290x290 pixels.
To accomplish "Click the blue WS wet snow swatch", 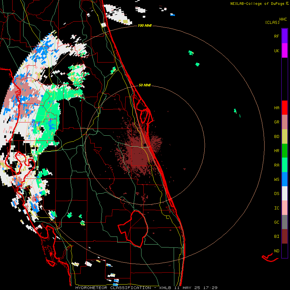I will [x=285, y=179].
